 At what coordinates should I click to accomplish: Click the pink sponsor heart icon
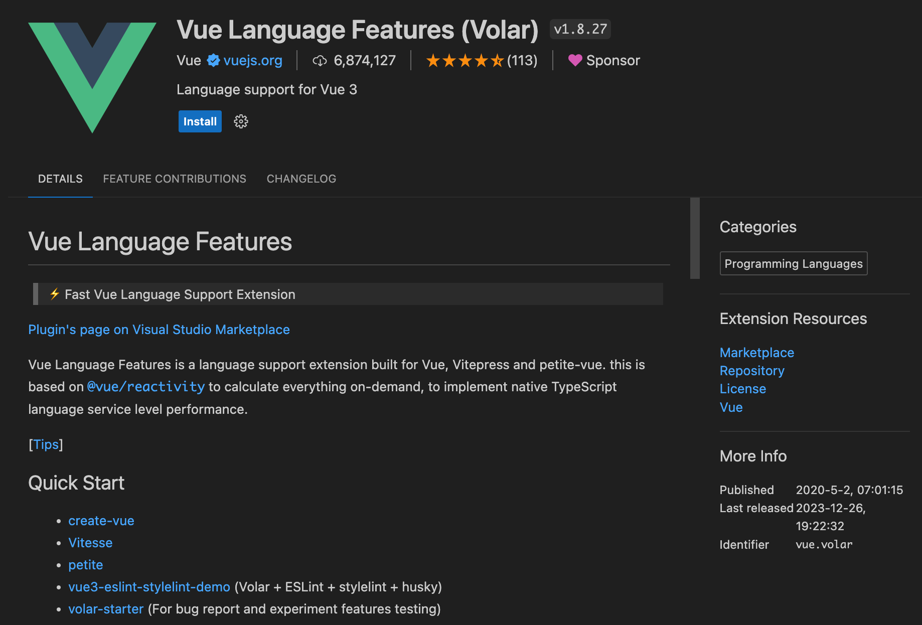coord(575,60)
